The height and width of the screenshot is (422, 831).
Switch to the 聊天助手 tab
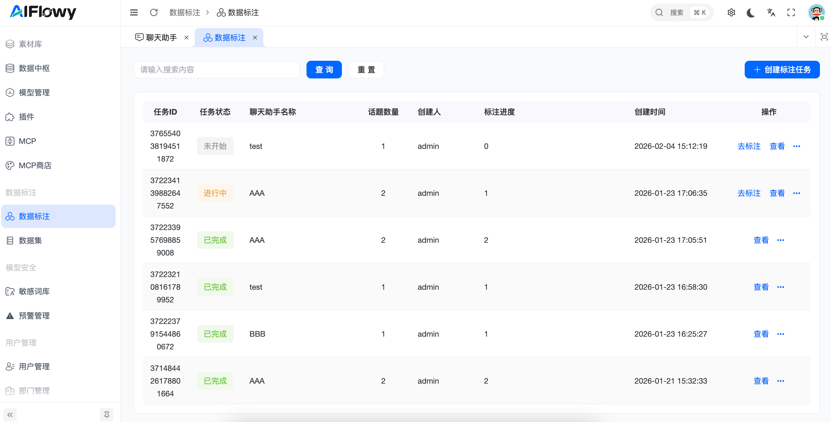tap(161, 38)
